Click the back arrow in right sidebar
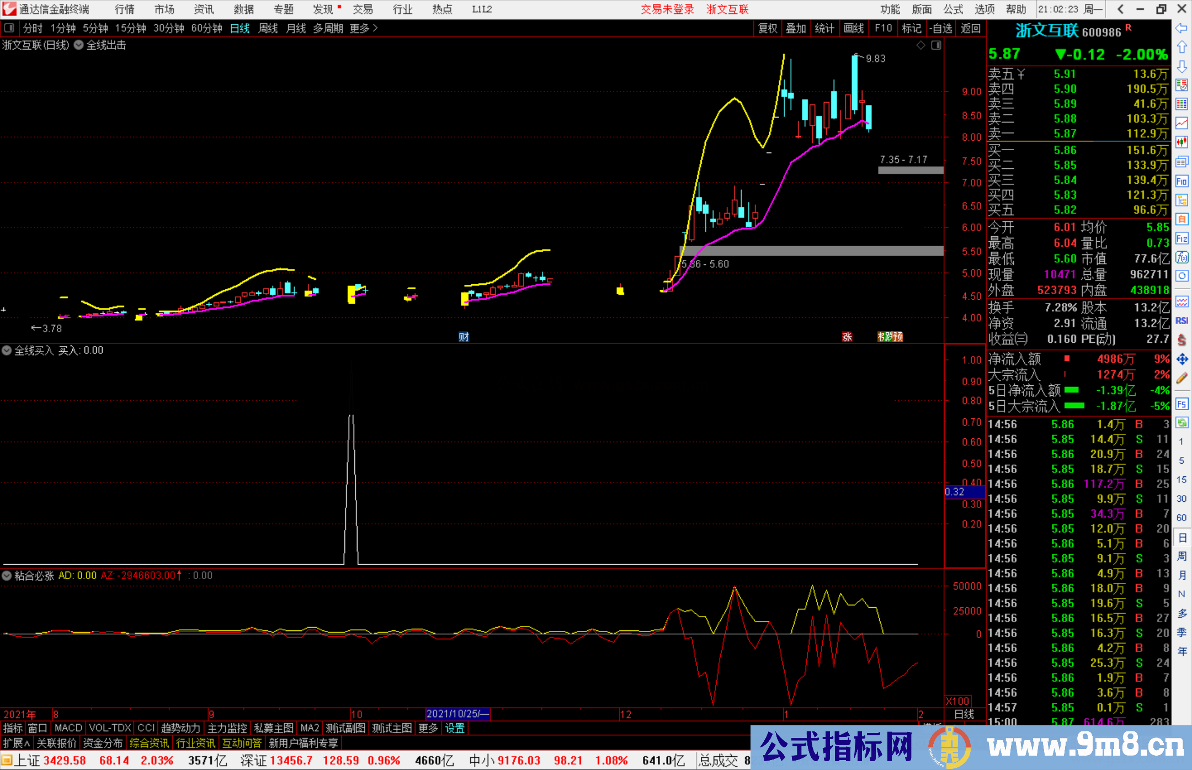This screenshot has height=770, width=1192. tap(1182, 28)
